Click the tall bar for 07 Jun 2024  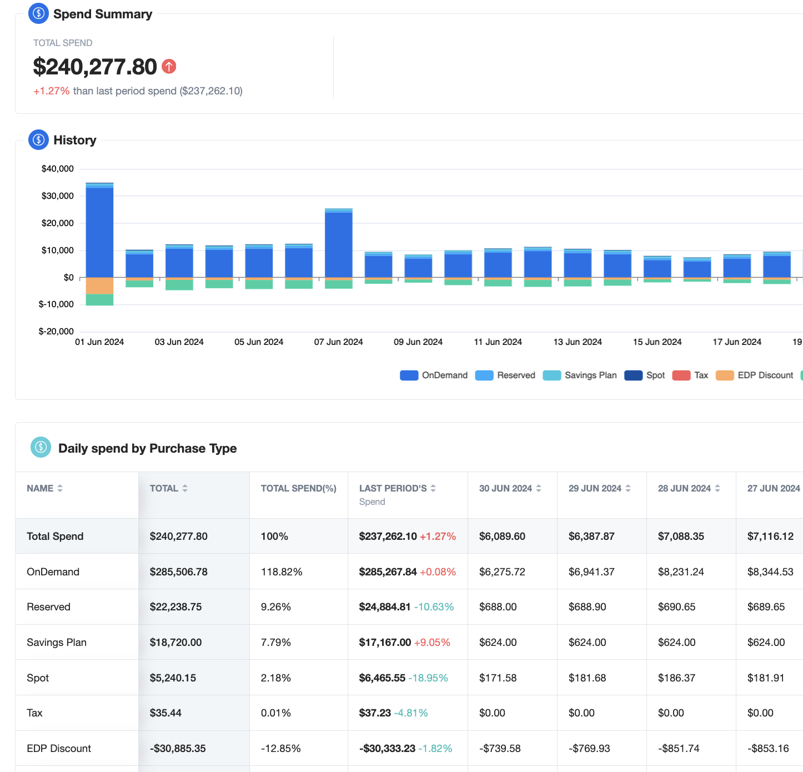(x=339, y=245)
